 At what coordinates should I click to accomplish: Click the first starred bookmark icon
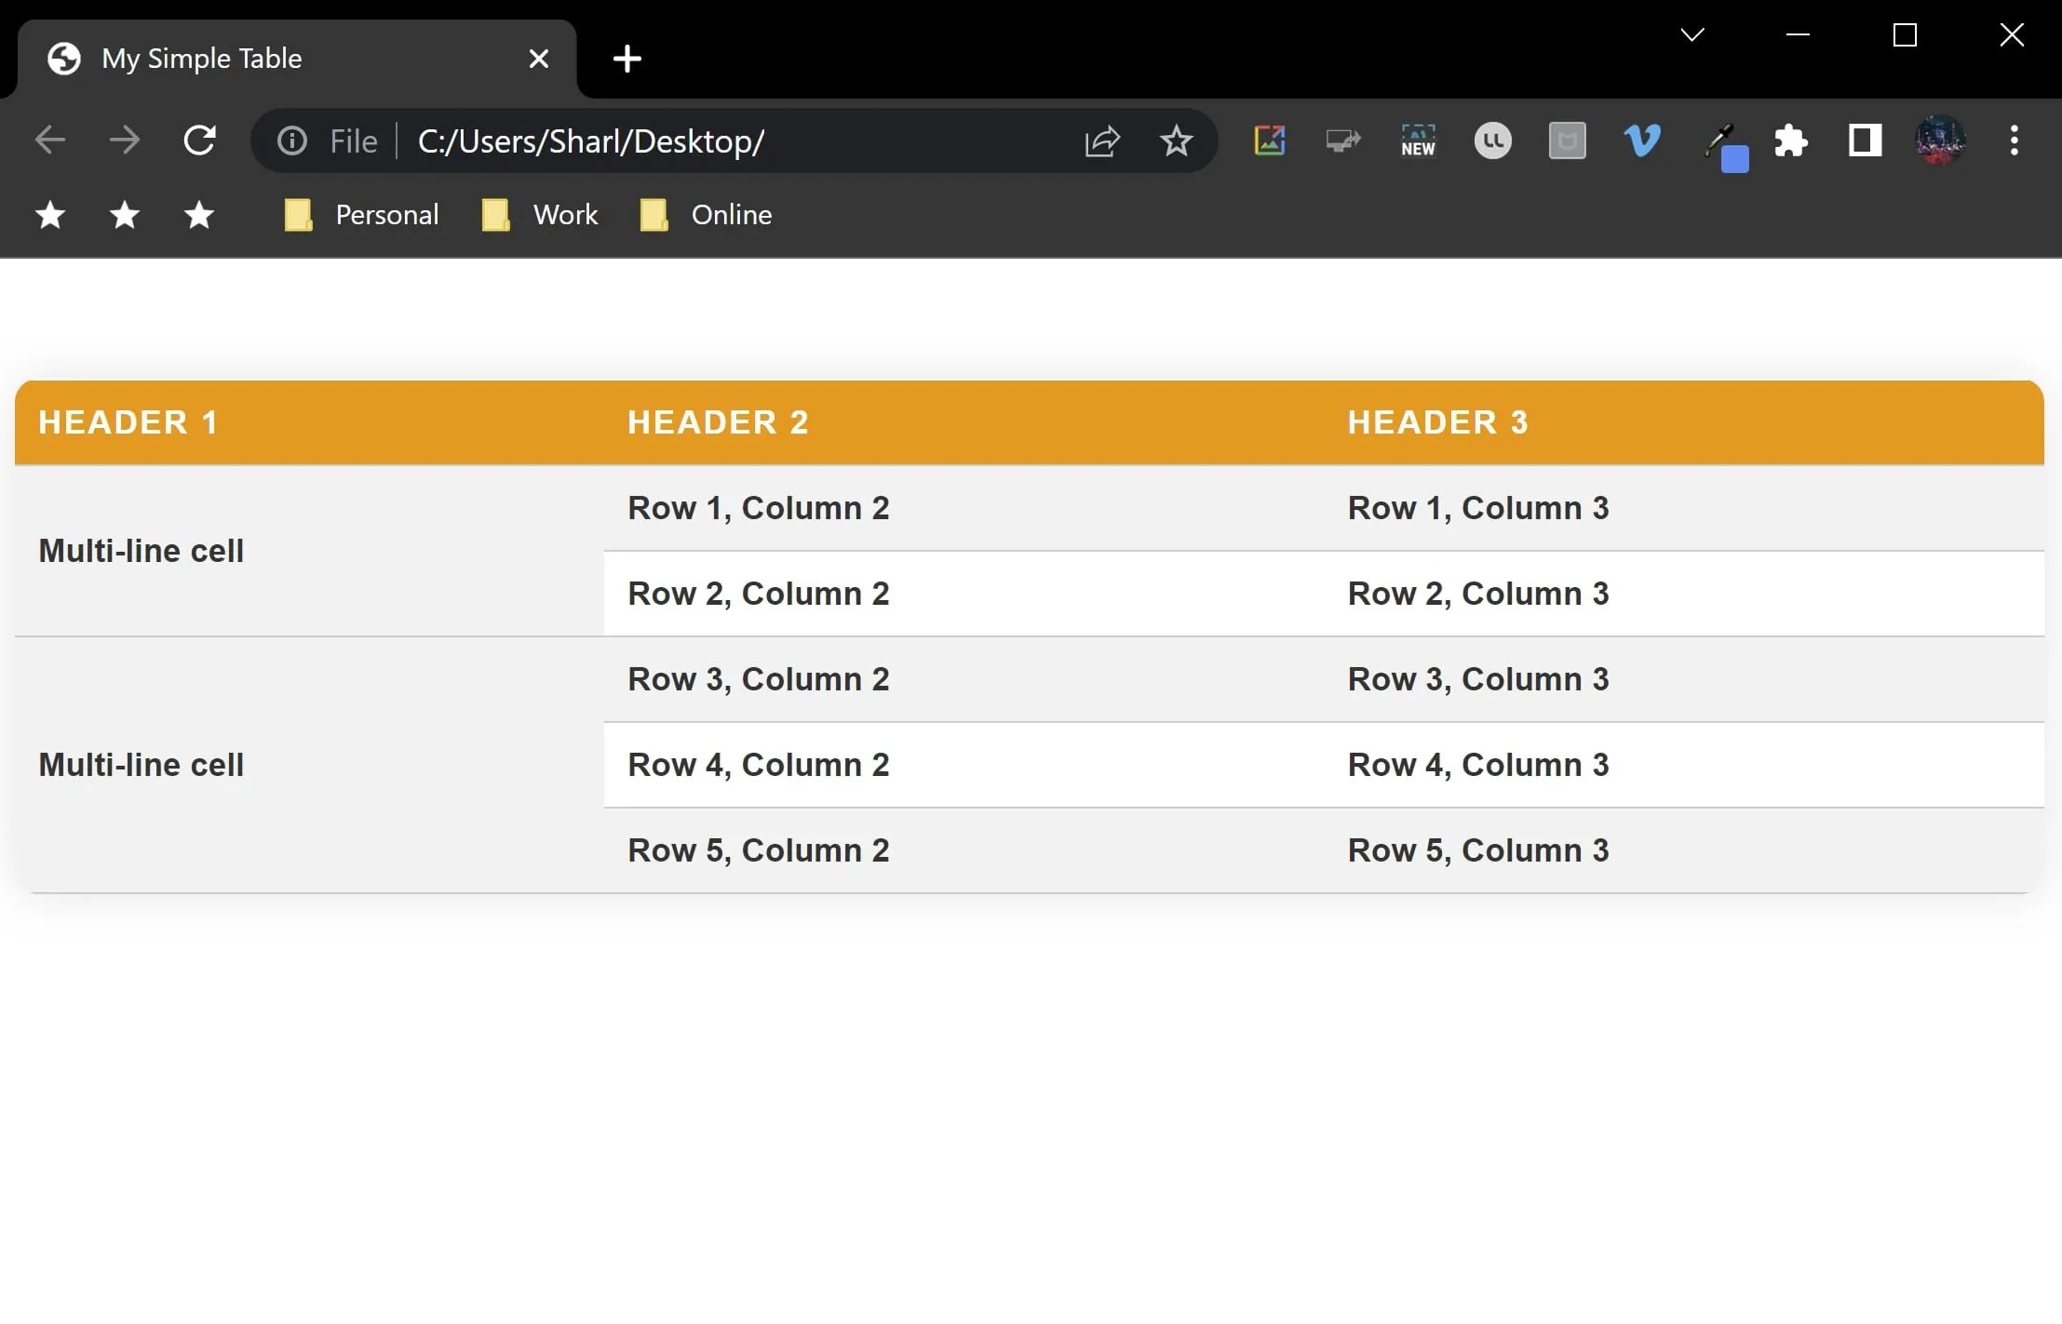(x=50, y=215)
